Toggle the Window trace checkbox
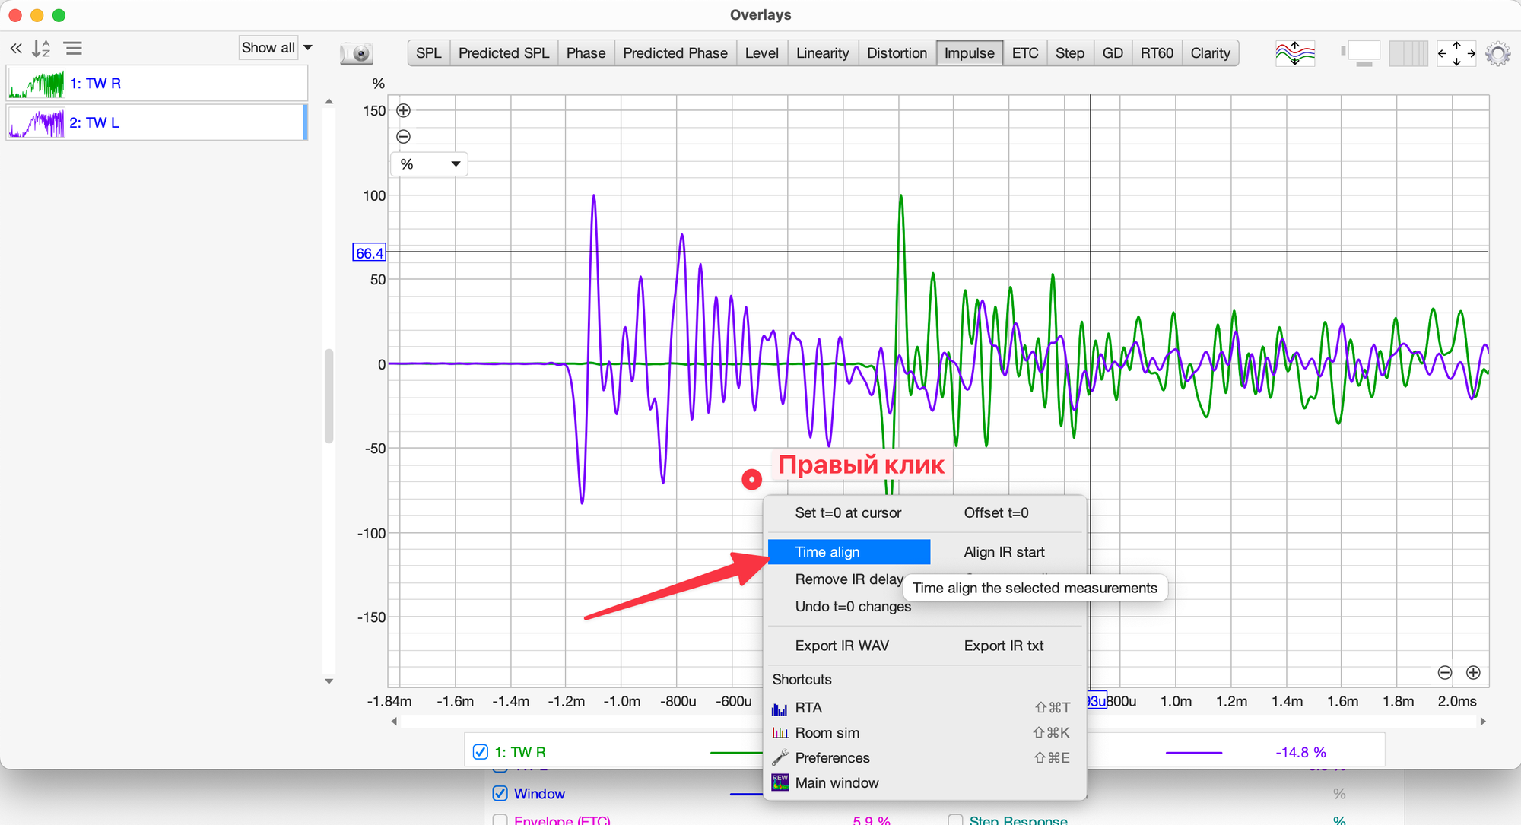Viewport: 1521px width, 825px height. coord(500,793)
